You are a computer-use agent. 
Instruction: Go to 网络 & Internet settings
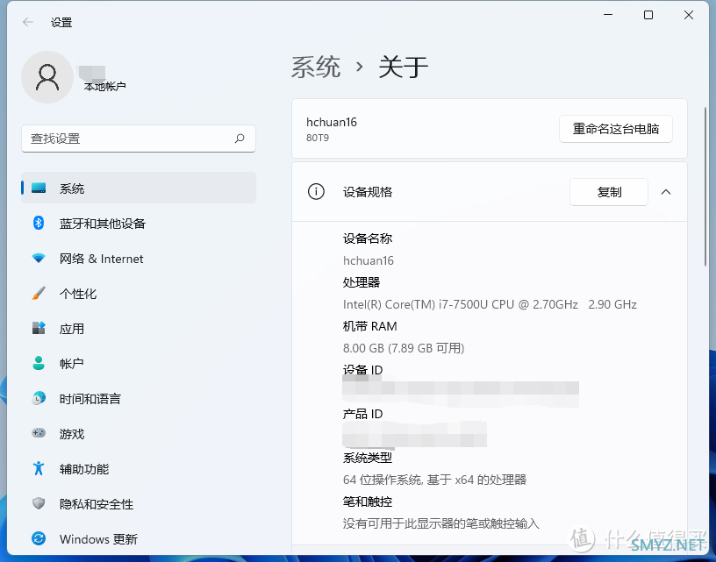[x=139, y=258]
